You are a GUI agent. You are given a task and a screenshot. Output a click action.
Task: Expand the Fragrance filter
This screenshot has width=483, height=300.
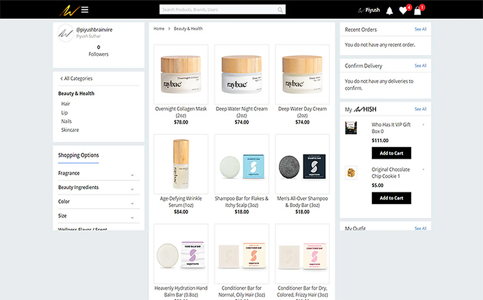(x=99, y=173)
